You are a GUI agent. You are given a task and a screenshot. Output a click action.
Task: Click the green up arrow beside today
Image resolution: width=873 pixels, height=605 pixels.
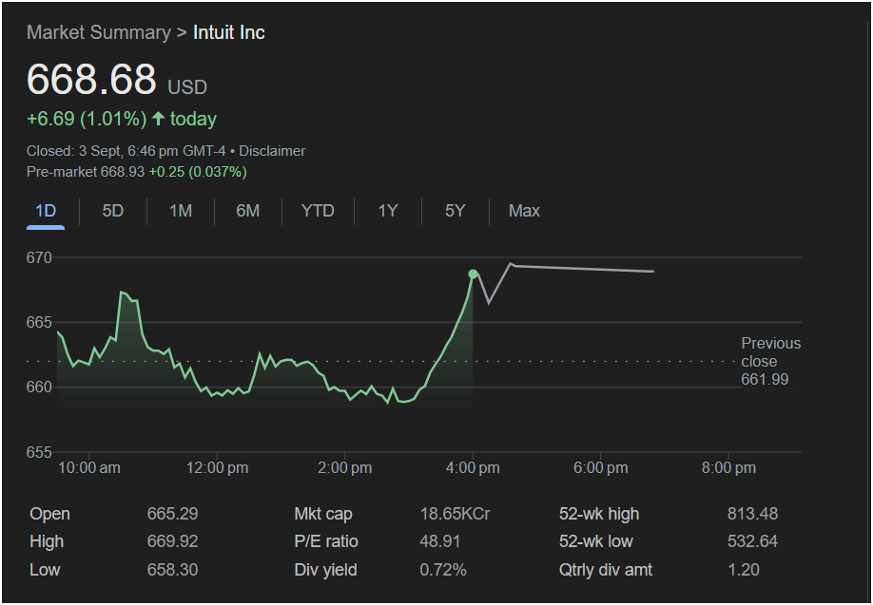(x=158, y=119)
